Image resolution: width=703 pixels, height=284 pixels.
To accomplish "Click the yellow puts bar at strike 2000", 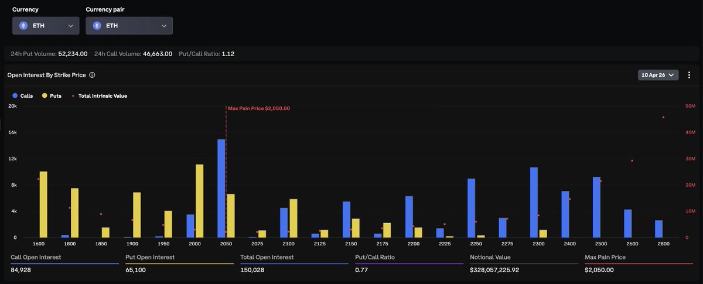I will 200,200.
